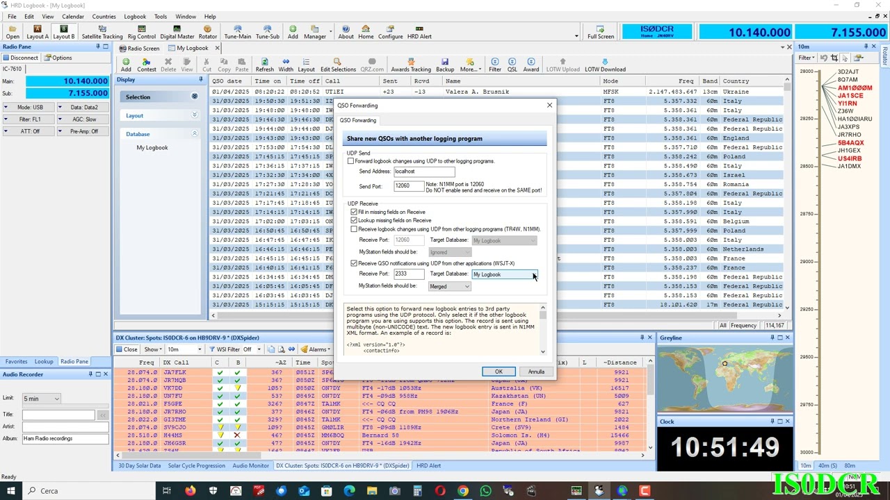The image size is (890, 500).
Task: Click the Tune-Sub toolbar icon
Action: tap(267, 32)
